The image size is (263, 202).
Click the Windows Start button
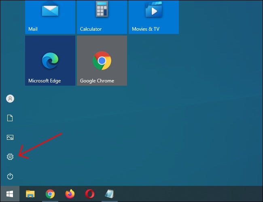(x=10, y=194)
